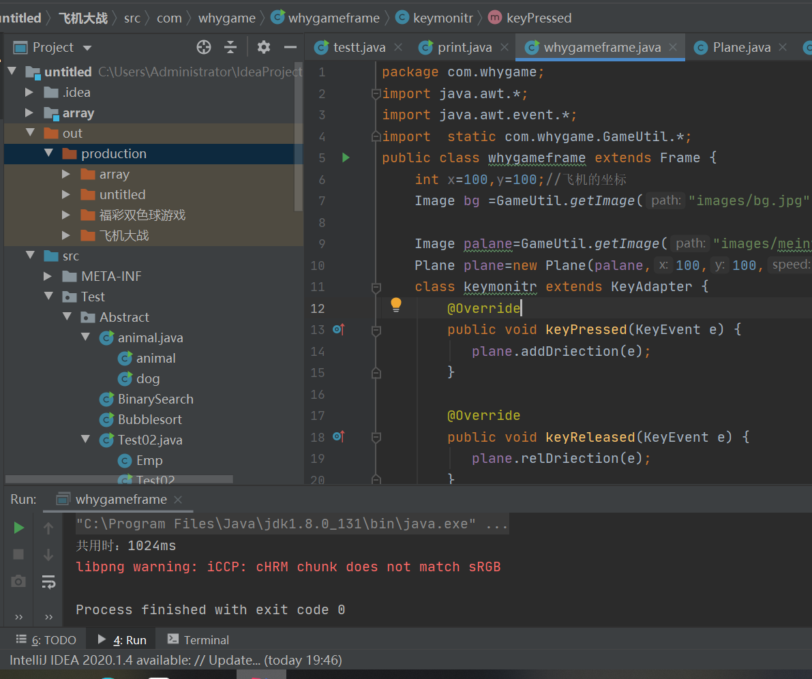Image resolution: width=812 pixels, height=679 pixels.
Task: Click keyPressed method in breadcrumb bar
Action: tap(530, 18)
